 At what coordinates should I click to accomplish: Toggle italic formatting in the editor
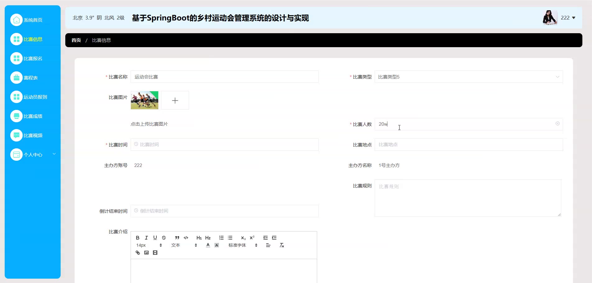click(x=146, y=238)
